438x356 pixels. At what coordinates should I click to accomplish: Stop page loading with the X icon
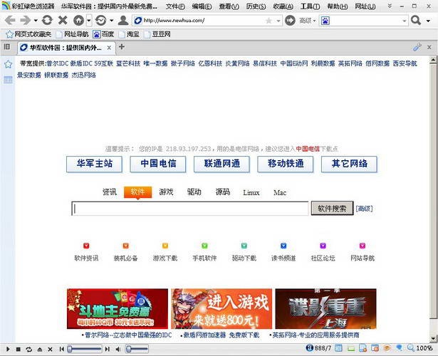(x=63, y=21)
